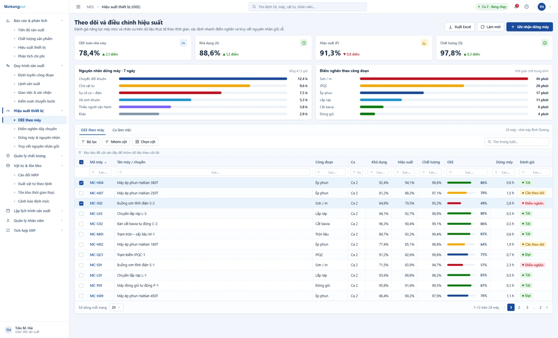Screen dimensions: 558x338
Task: Click the Mekong Soft logo
Action: (x=15, y=7)
